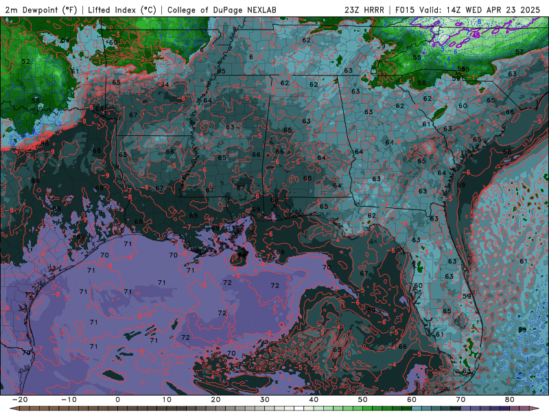Screen dimensions: 549x412
Task: Click the -10 tick label on the color scale
Action: coord(69,400)
